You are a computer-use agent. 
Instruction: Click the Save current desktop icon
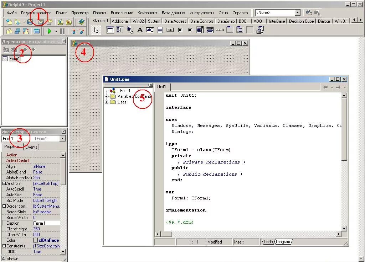tap(309, 12)
